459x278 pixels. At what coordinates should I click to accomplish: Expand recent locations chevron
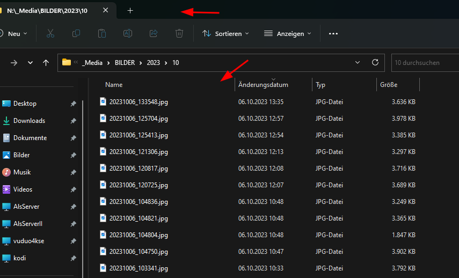tap(30, 63)
